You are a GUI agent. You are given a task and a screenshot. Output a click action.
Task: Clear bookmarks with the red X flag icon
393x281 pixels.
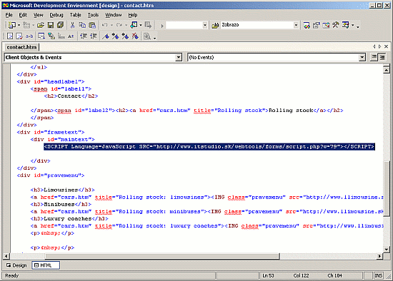click(135, 36)
